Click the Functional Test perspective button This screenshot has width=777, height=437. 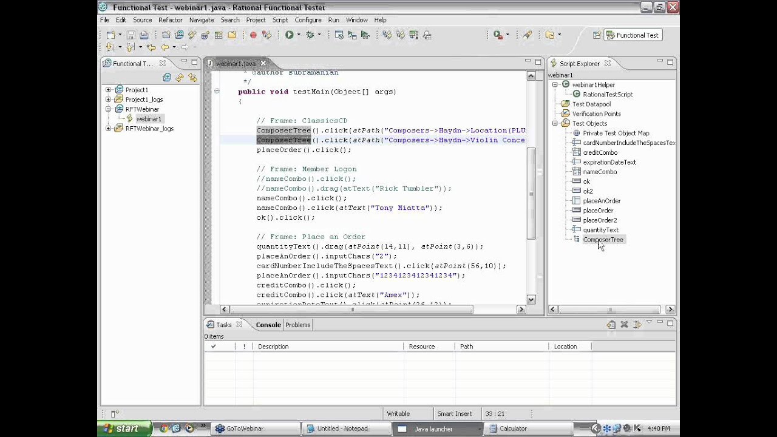633,35
